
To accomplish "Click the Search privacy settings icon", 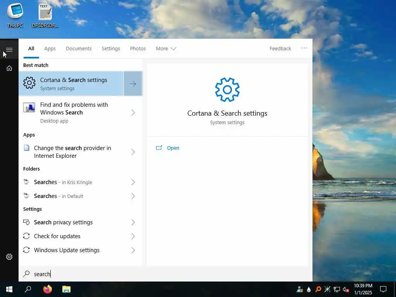I will tap(26, 222).
